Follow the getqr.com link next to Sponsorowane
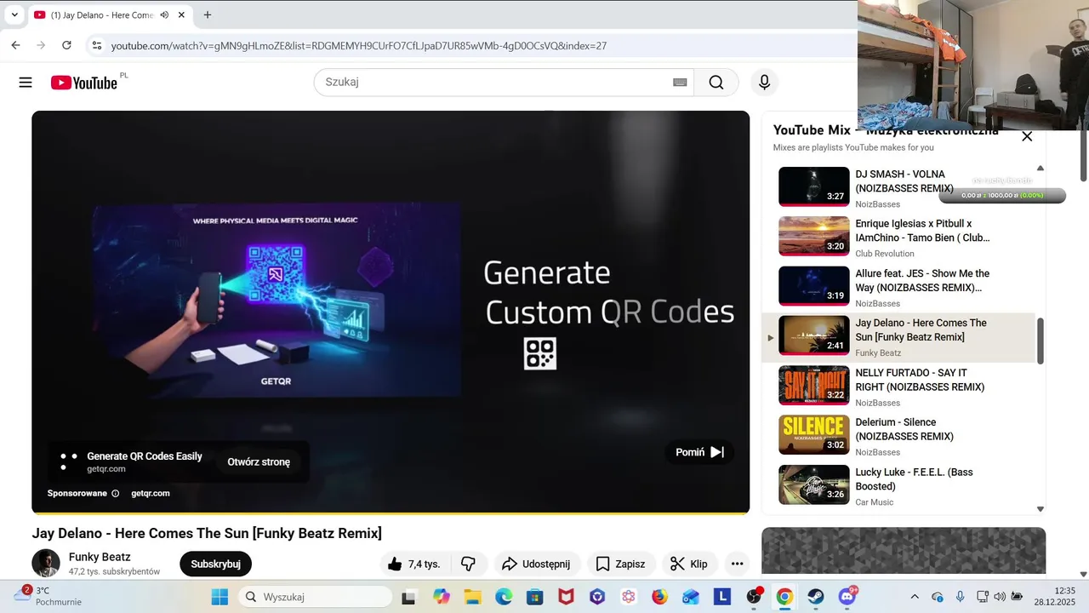 [x=151, y=494]
